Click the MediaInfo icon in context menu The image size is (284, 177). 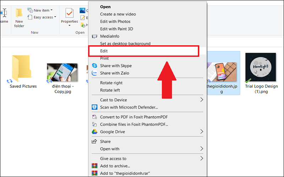click(94, 36)
